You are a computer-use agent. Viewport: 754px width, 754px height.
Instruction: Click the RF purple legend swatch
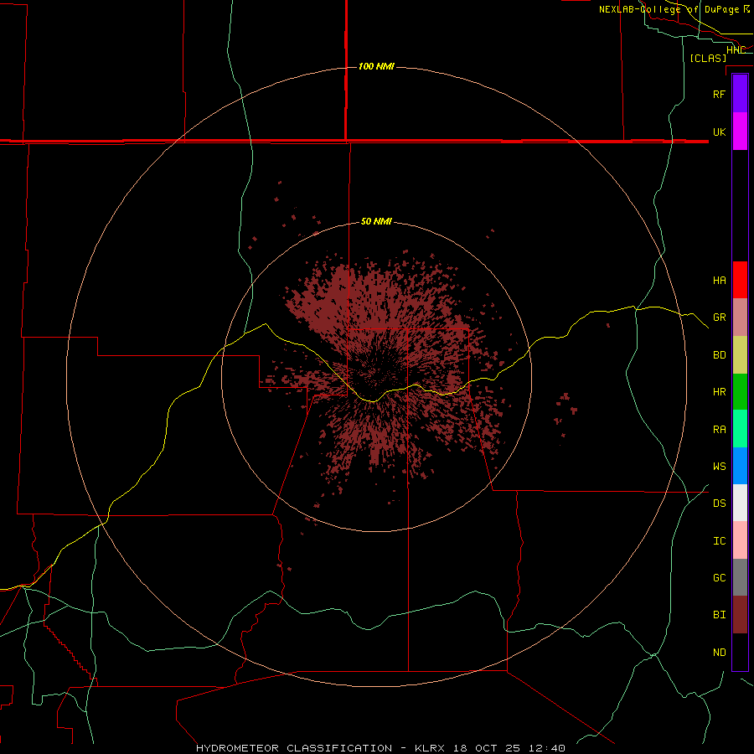tap(740, 94)
